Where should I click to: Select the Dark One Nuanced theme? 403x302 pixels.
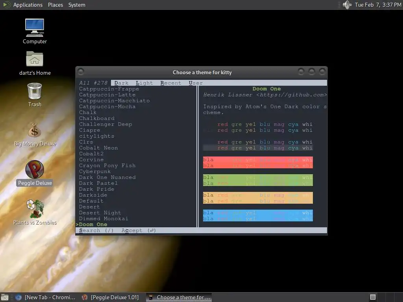click(107, 177)
